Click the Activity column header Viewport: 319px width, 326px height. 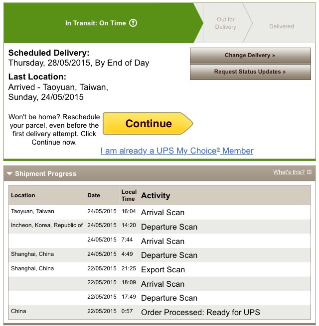(x=156, y=195)
